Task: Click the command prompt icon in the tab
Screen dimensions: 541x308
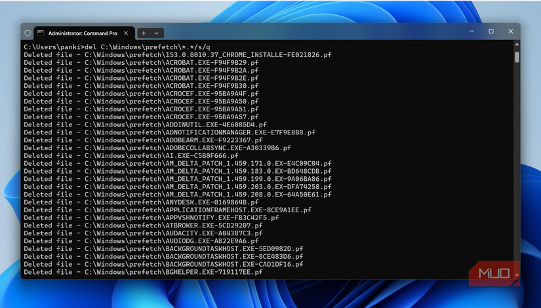Action: coord(41,33)
